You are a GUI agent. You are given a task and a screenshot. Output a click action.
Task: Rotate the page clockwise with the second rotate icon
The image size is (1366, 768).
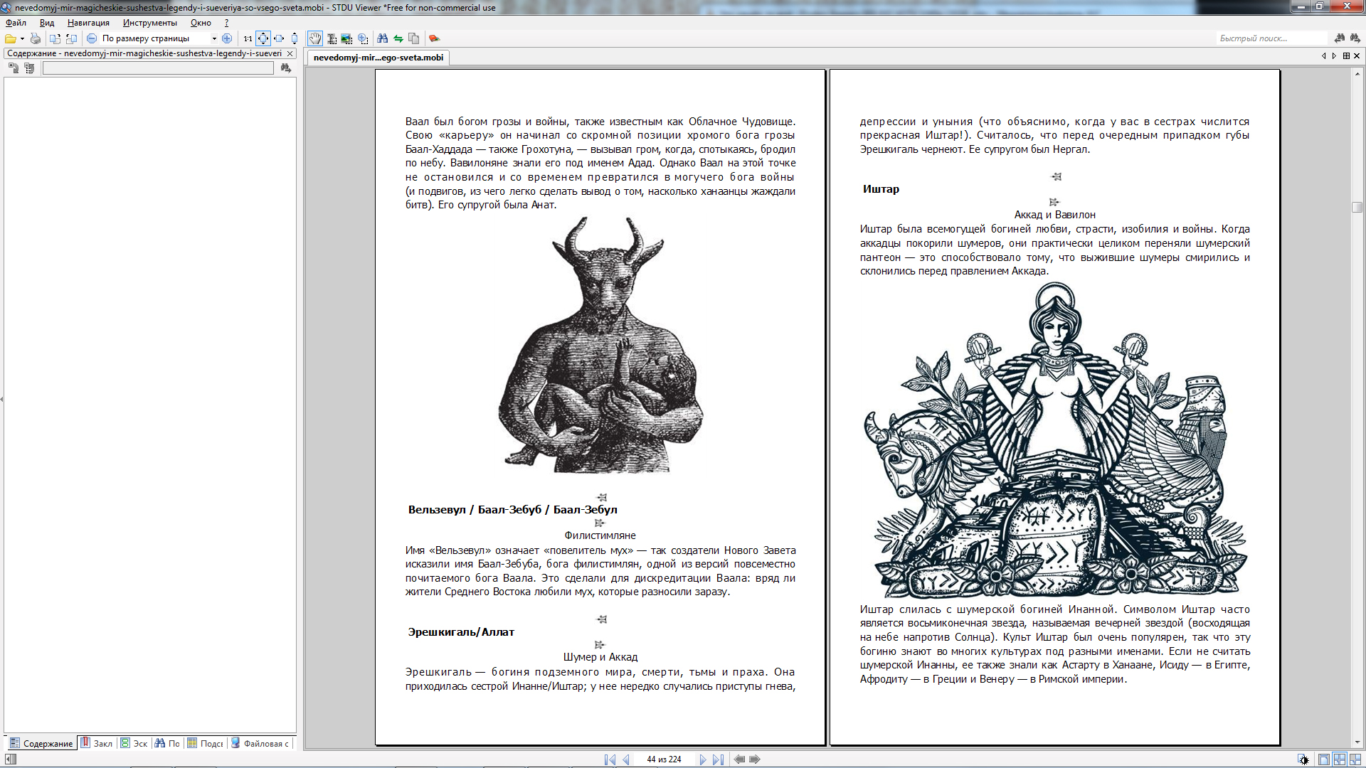(x=71, y=38)
